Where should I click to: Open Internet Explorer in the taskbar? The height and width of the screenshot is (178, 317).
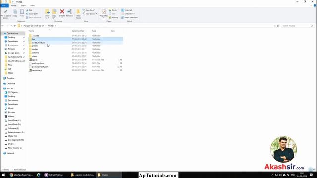(x=38, y=175)
